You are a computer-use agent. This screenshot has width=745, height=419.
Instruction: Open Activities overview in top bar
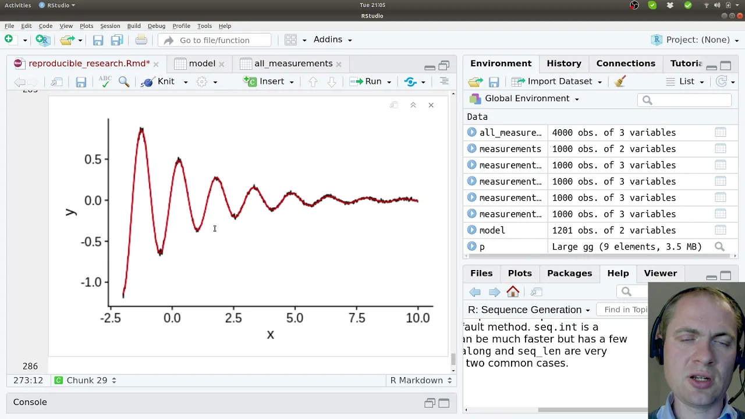[x=18, y=5]
